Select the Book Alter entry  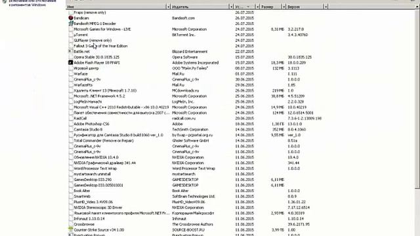[81, 191]
